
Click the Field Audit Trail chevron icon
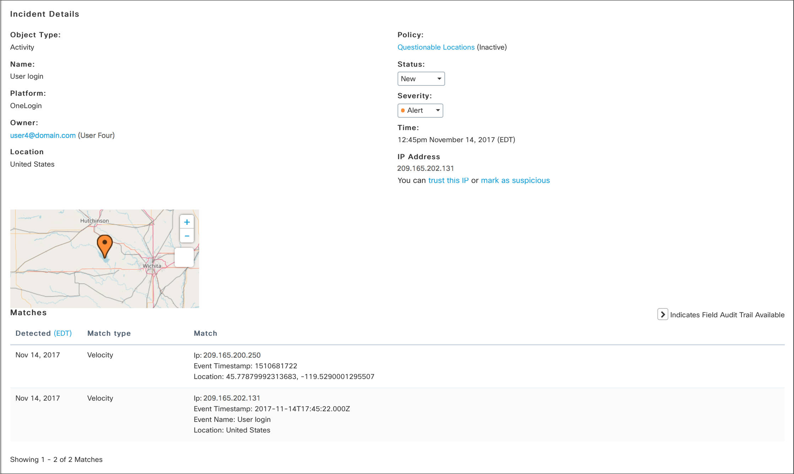[x=662, y=314]
